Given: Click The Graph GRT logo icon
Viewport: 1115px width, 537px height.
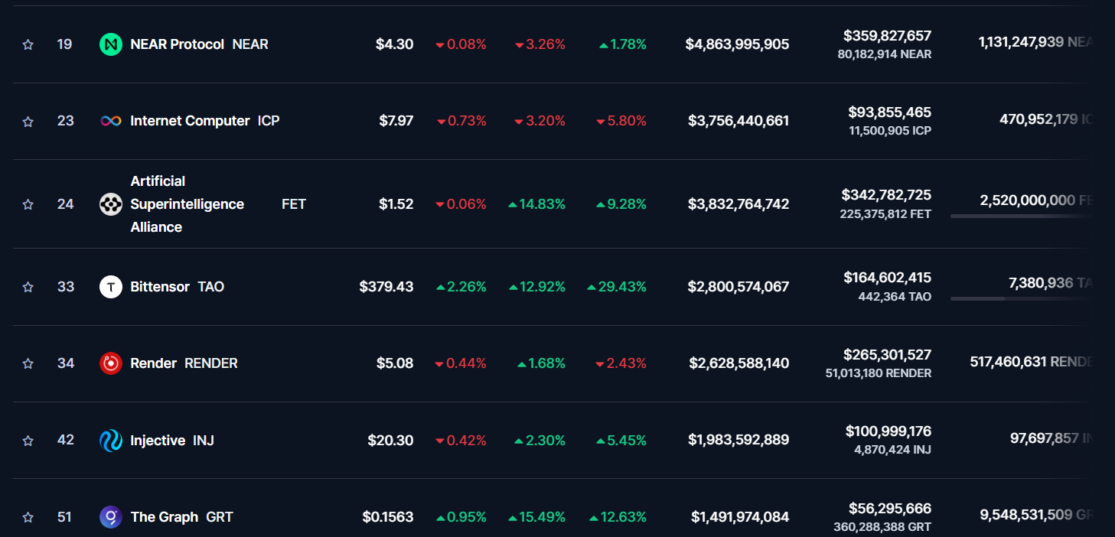Looking at the screenshot, I should (x=111, y=517).
